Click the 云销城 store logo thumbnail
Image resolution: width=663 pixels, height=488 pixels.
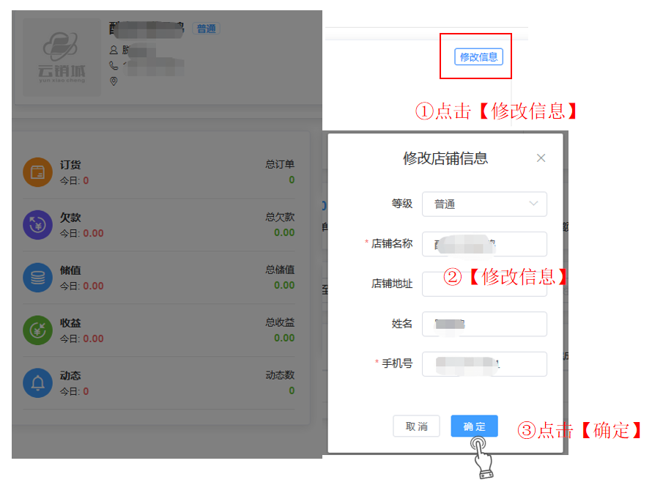(x=62, y=57)
